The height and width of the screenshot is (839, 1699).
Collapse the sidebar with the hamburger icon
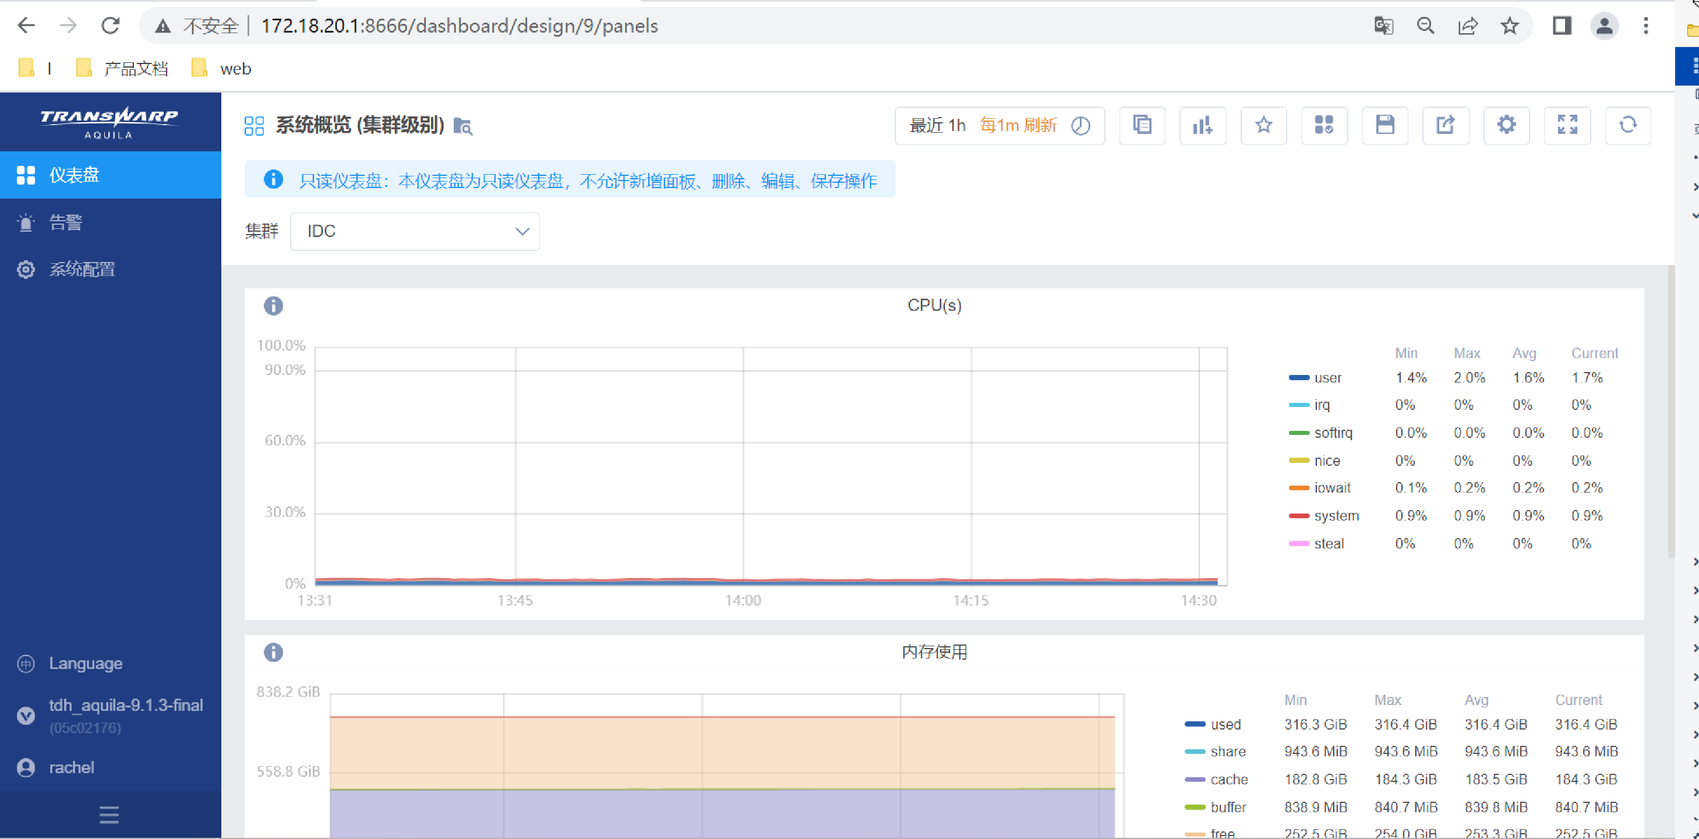(110, 815)
